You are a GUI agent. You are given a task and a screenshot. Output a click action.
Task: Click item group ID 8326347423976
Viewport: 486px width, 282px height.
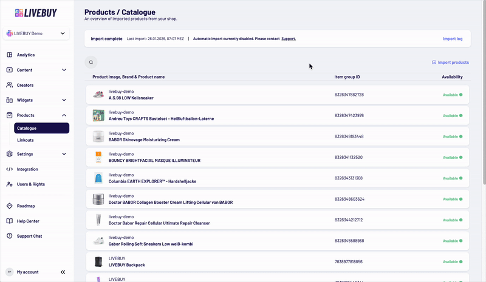point(349,115)
